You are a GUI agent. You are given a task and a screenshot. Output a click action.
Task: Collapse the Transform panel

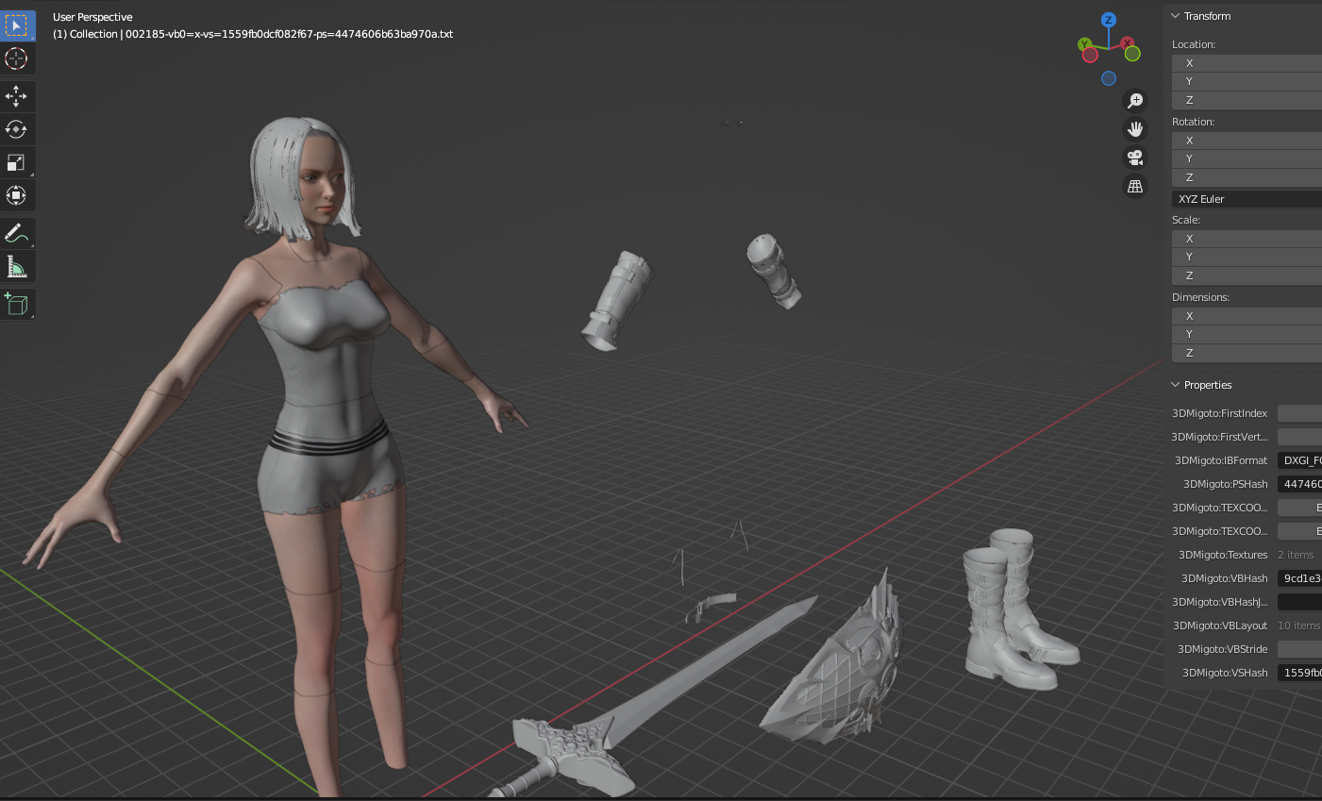click(x=1176, y=16)
